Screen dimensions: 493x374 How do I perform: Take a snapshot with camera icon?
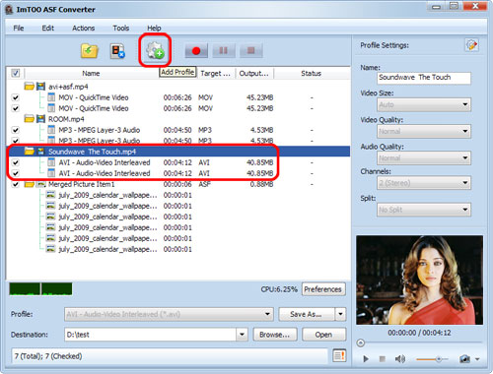pos(464,359)
